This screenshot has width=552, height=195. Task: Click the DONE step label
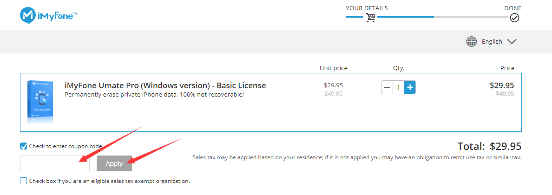click(513, 8)
